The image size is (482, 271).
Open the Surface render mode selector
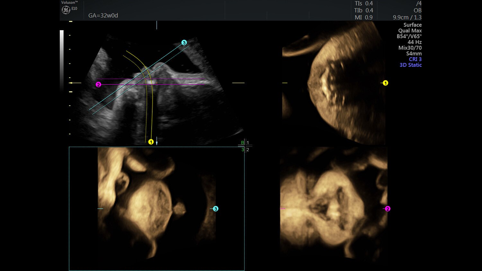(x=413, y=25)
